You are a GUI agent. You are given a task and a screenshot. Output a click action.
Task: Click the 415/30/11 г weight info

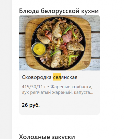pos(34,87)
